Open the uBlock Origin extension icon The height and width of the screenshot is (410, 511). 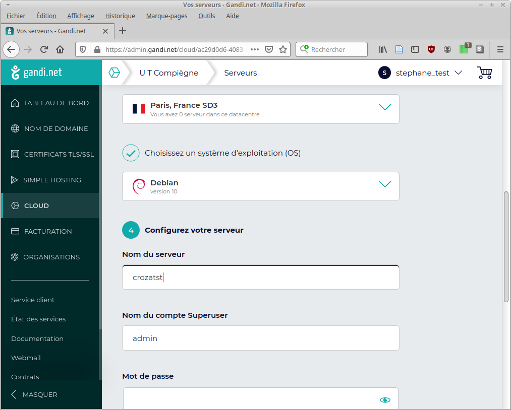point(431,49)
